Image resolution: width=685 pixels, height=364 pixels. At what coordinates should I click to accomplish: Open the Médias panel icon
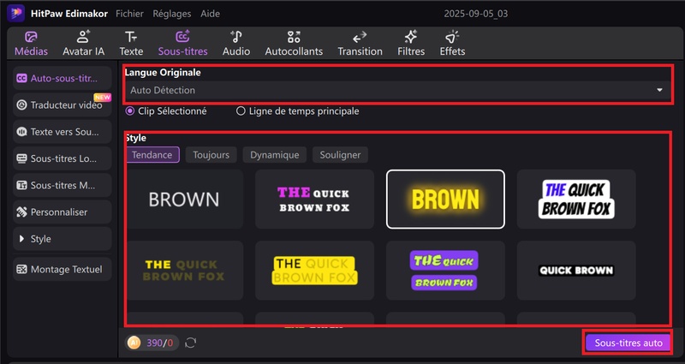(x=31, y=38)
